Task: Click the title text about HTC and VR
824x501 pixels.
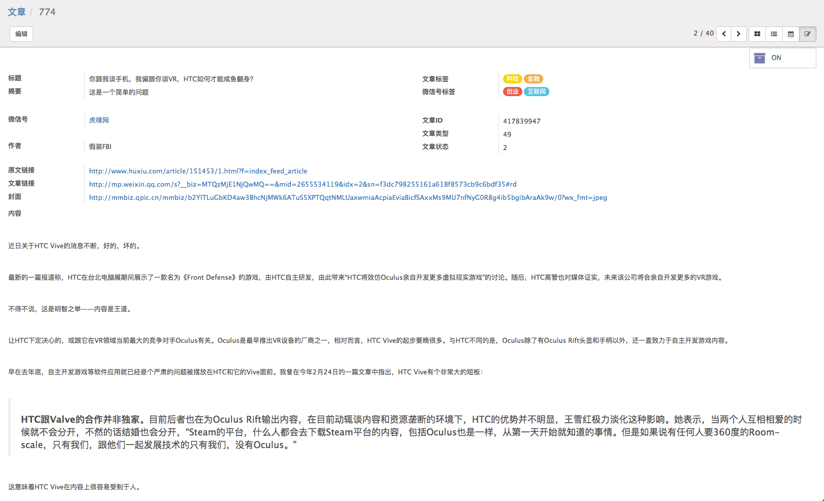Action: [x=171, y=79]
